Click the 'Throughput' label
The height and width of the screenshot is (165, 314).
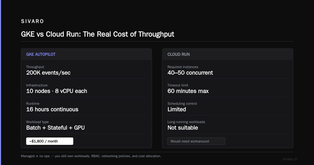(35, 67)
